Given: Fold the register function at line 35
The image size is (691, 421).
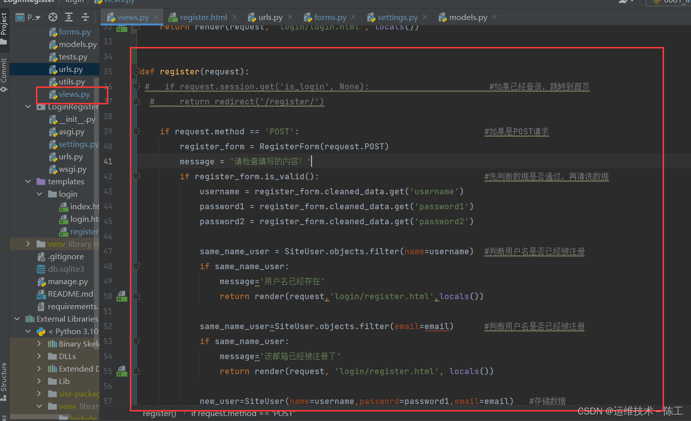Looking at the screenshot, I should click(x=136, y=71).
